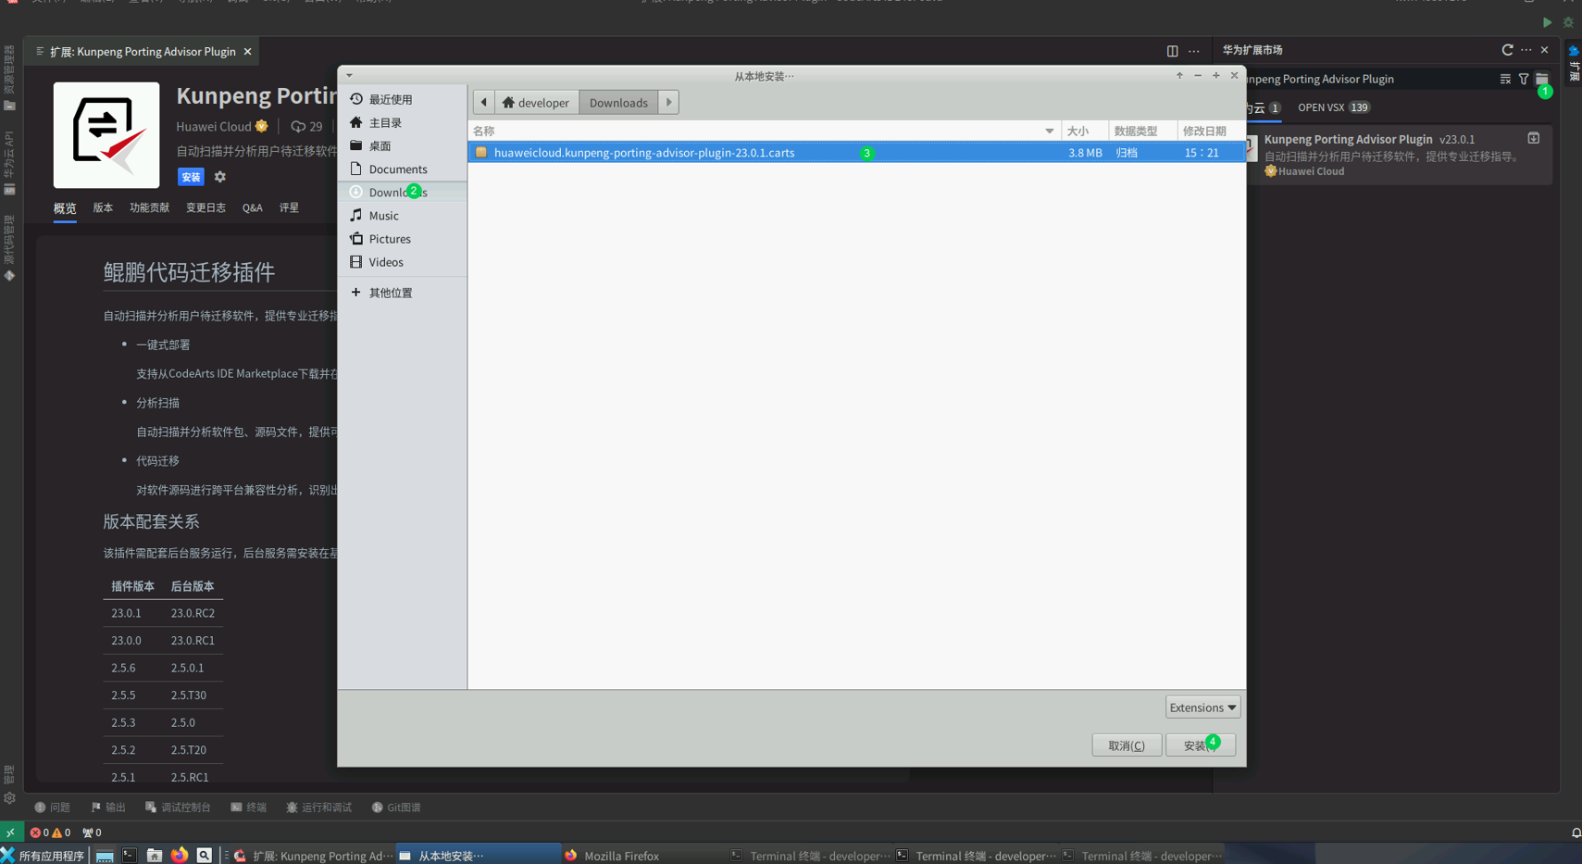
Task: Select 主目录 in the file dialog sidebar
Action: (x=402, y=122)
